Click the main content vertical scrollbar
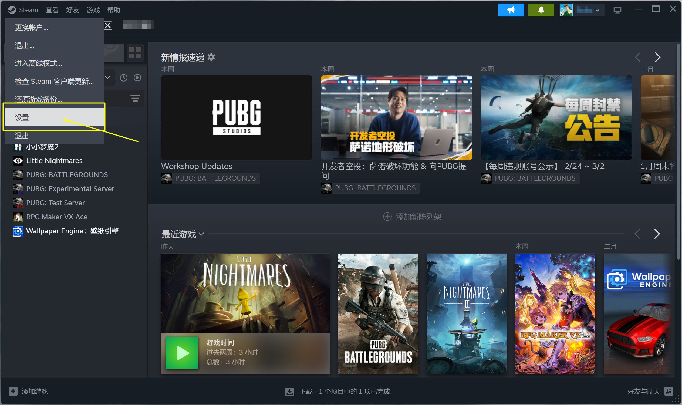This screenshot has height=405, width=682. pos(678,151)
